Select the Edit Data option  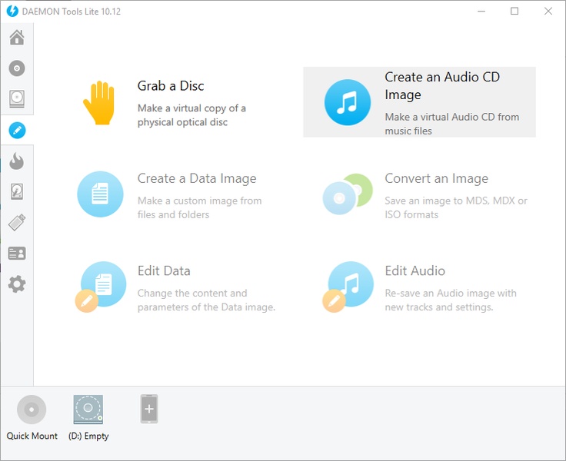click(101, 287)
